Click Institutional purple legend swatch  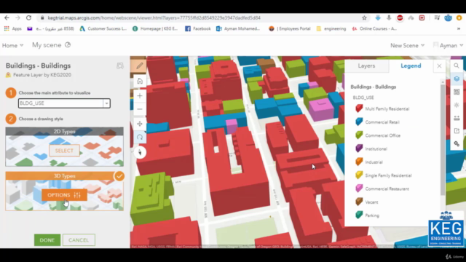[x=359, y=148]
